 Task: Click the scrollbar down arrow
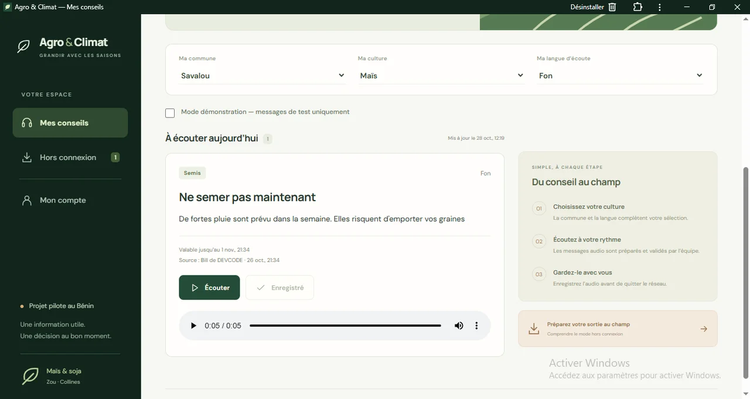pyautogui.click(x=745, y=394)
